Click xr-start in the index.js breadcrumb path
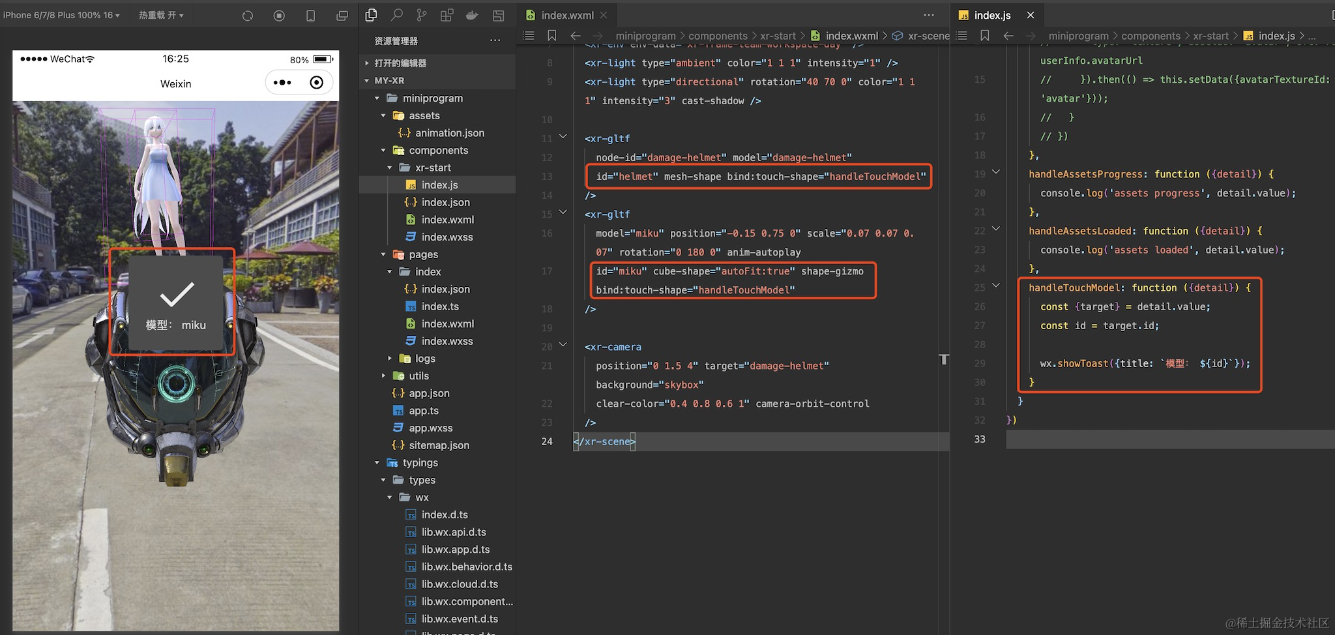 pyautogui.click(x=1210, y=36)
